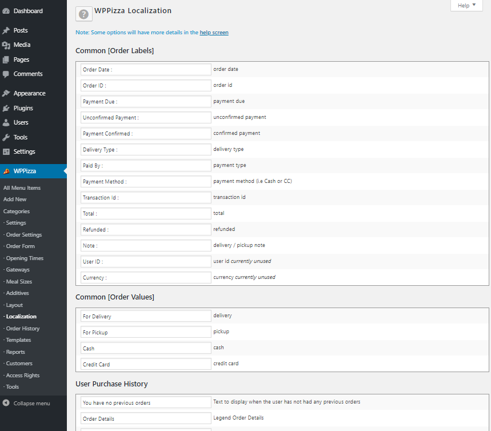This screenshot has height=431, width=491.
Task: Collapse the admin sidebar menu
Action: tap(26, 403)
